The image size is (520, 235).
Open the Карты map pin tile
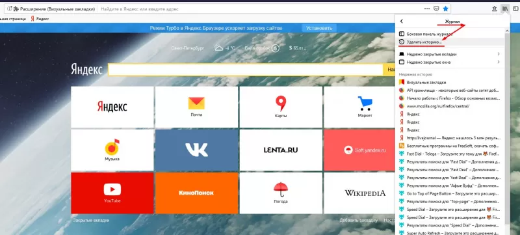point(281,107)
